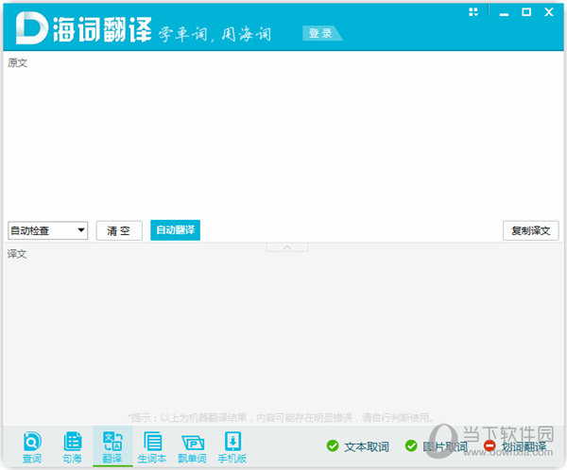Close the 海词翻译 window
Viewport: 567px width, 470px height.
(x=549, y=12)
